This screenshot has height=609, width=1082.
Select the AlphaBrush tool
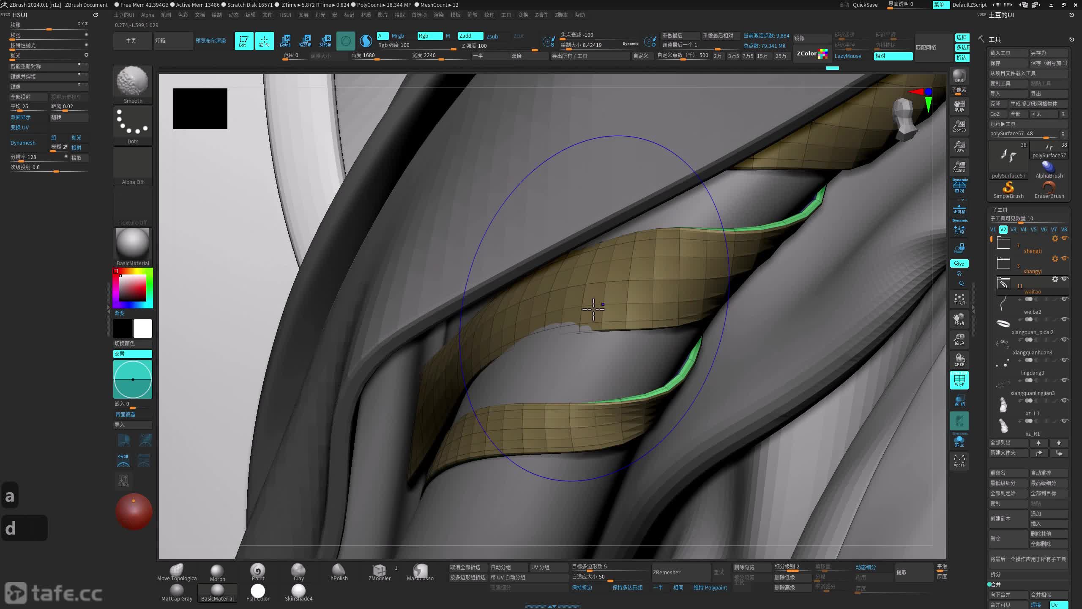[x=1049, y=170]
